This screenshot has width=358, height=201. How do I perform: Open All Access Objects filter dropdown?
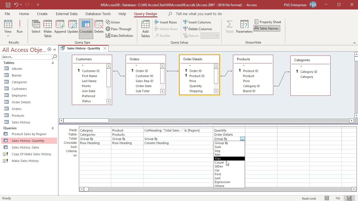click(x=49, y=49)
